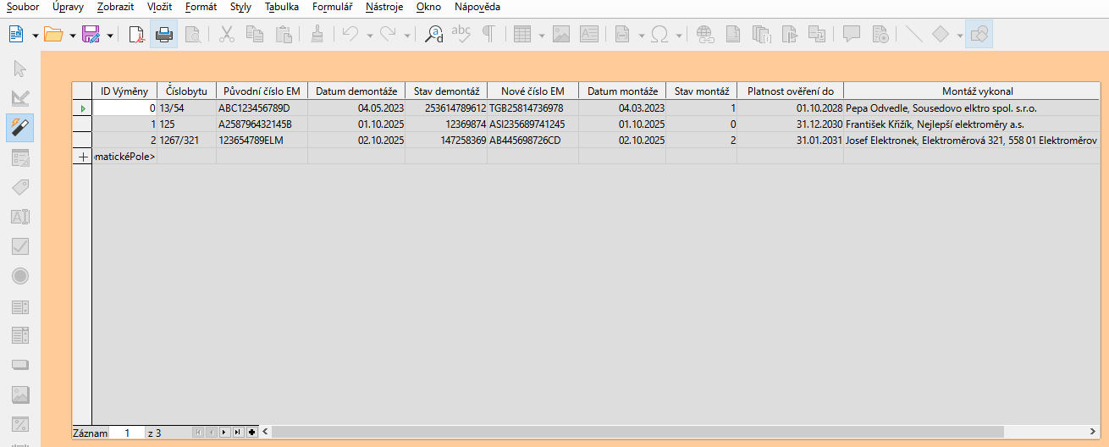Open the Formulář menu
The image size is (1109, 447).
[x=332, y=7]
